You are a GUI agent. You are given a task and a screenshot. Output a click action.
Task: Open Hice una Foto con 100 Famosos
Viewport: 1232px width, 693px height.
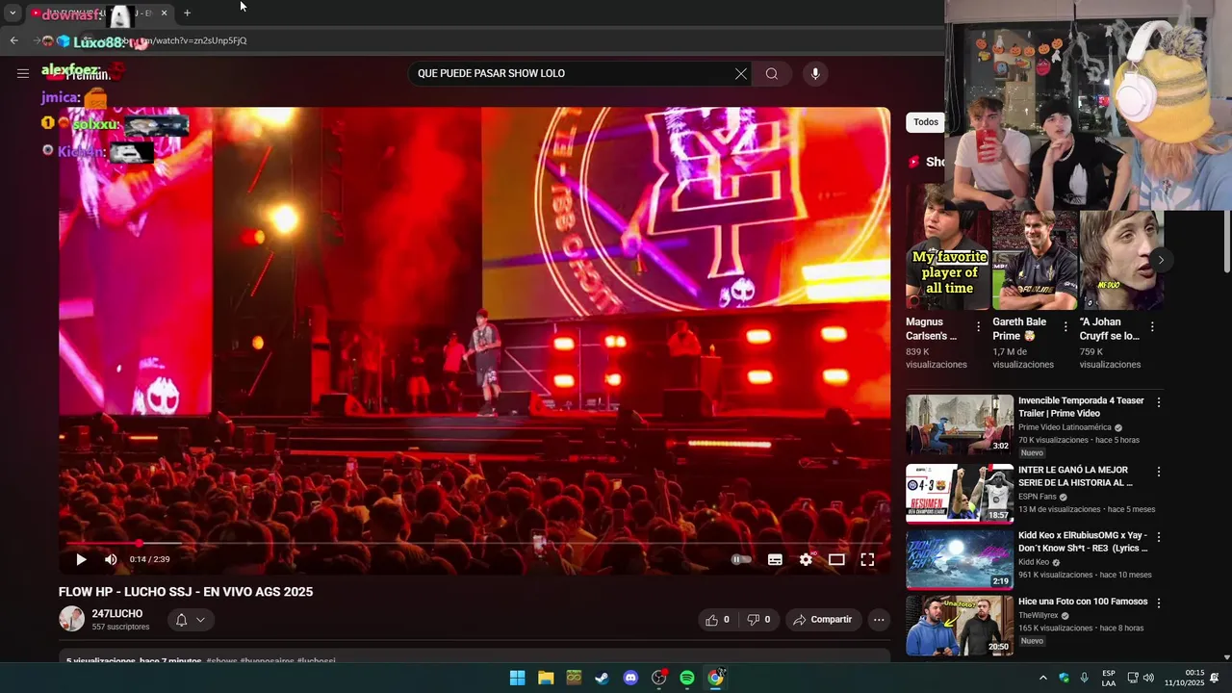coord(1083,602)
